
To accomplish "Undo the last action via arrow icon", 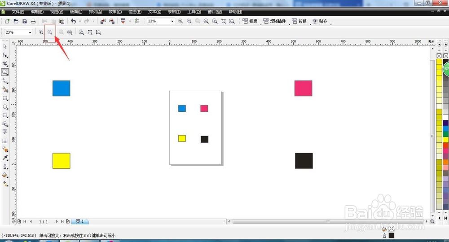I will click(x=74, y=21).
